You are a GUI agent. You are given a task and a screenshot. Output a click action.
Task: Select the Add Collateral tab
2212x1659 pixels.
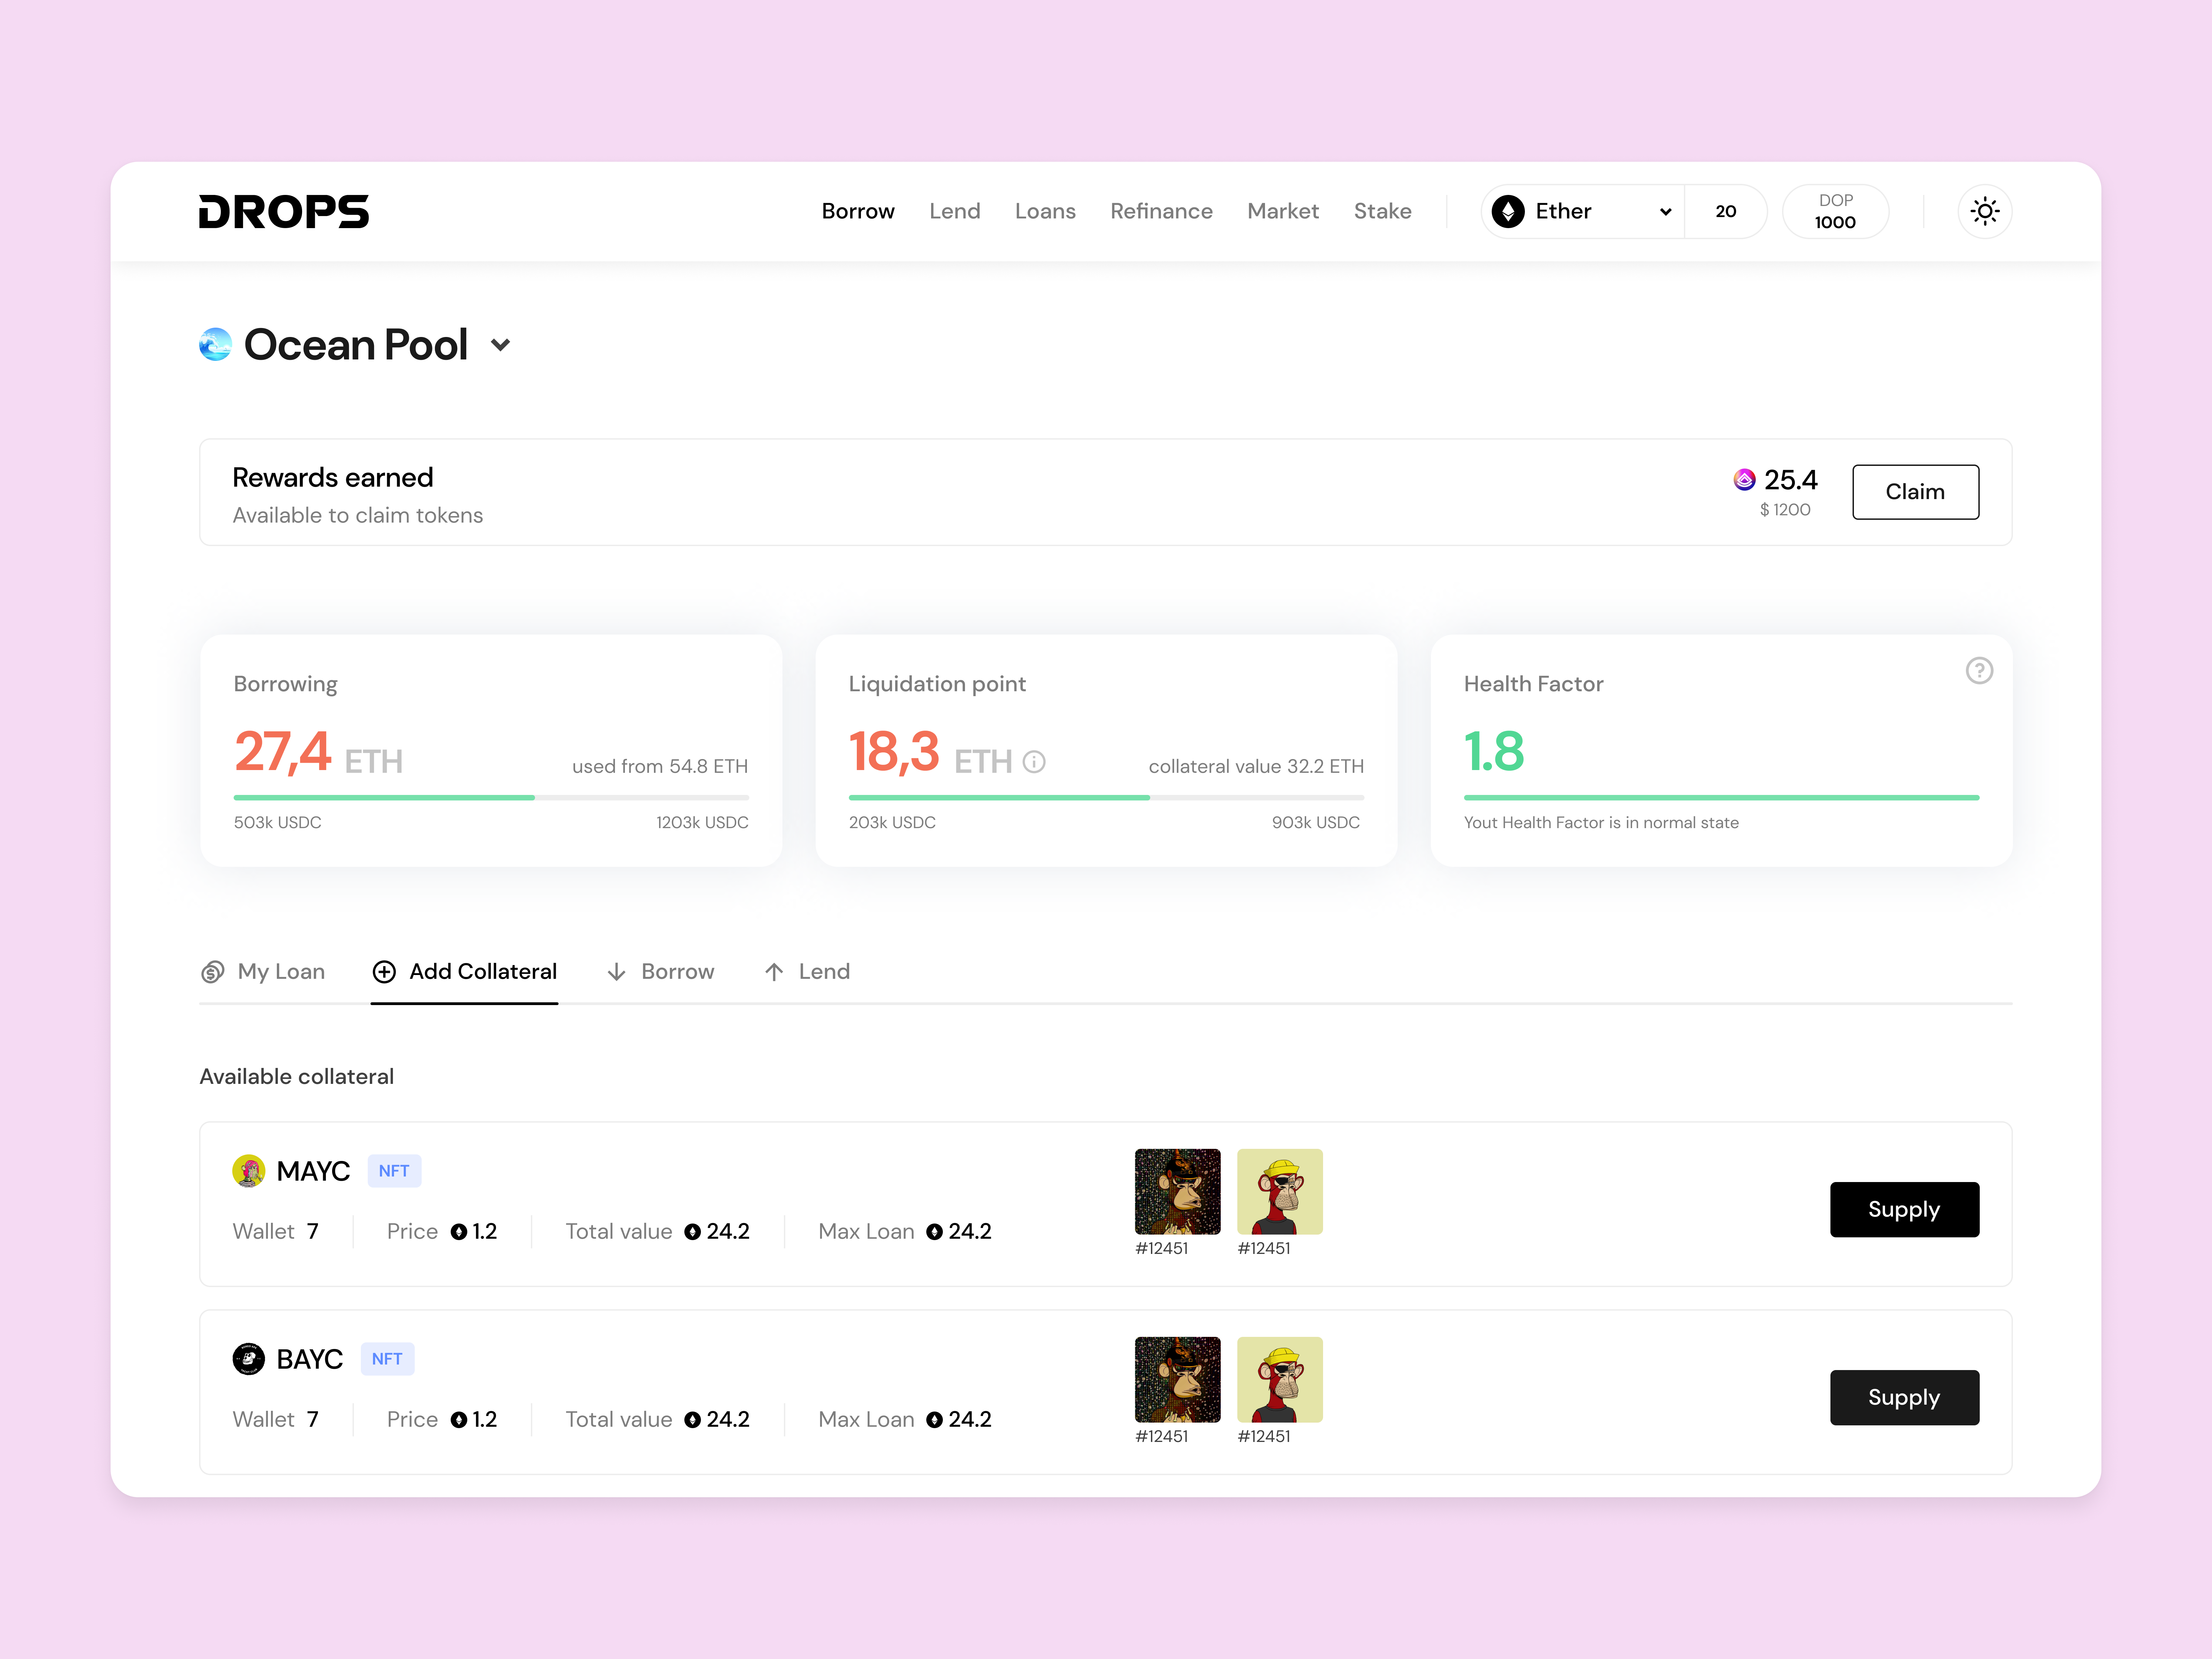coord(464,972)
